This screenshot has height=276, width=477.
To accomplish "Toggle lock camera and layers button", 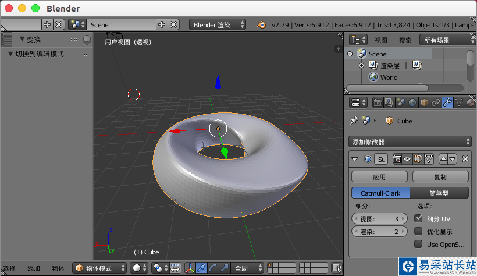I will coord(337,268).
